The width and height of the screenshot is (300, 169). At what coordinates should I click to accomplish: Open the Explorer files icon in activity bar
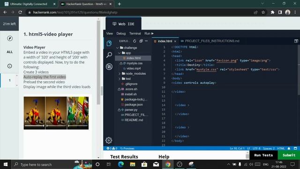[x=109, y=43]
